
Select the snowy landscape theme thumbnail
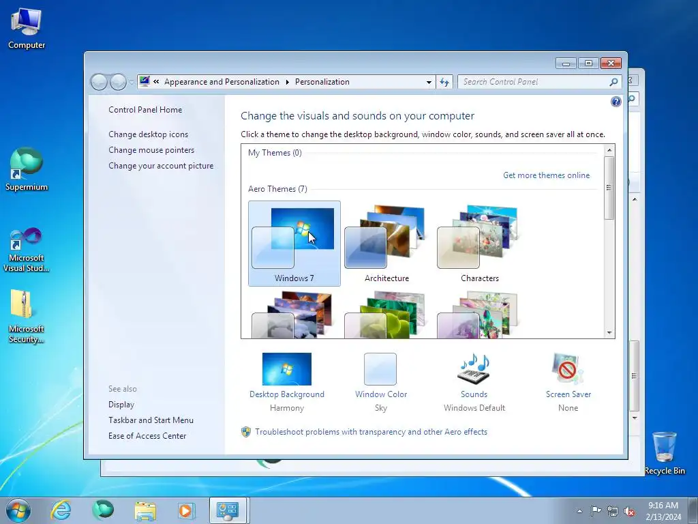coord(292,315)
